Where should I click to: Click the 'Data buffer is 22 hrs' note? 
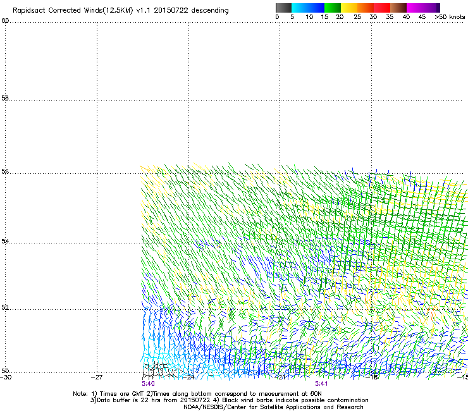pos(229,400)
